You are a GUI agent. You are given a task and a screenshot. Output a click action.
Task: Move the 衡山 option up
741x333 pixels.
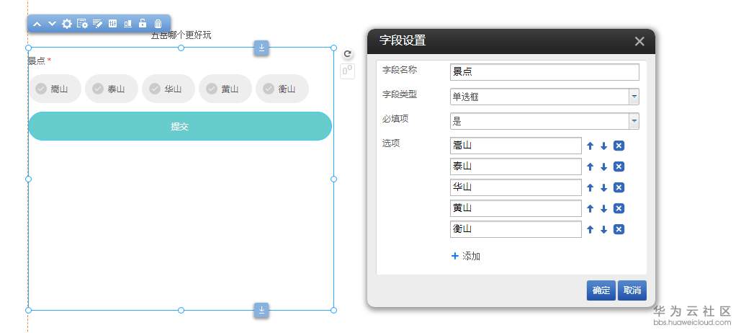tap(590, 229)
